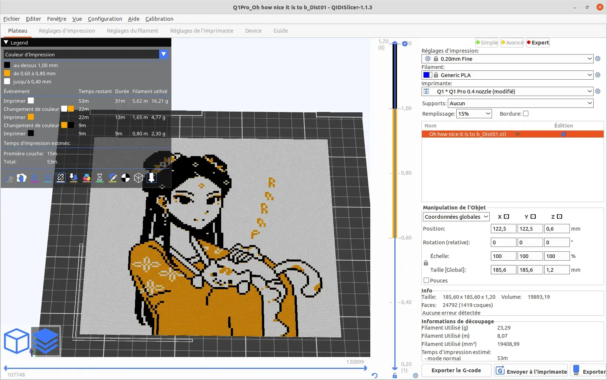Collapse the Legend panel triangle
Screen dimensions: 607x380
point(6,43)
